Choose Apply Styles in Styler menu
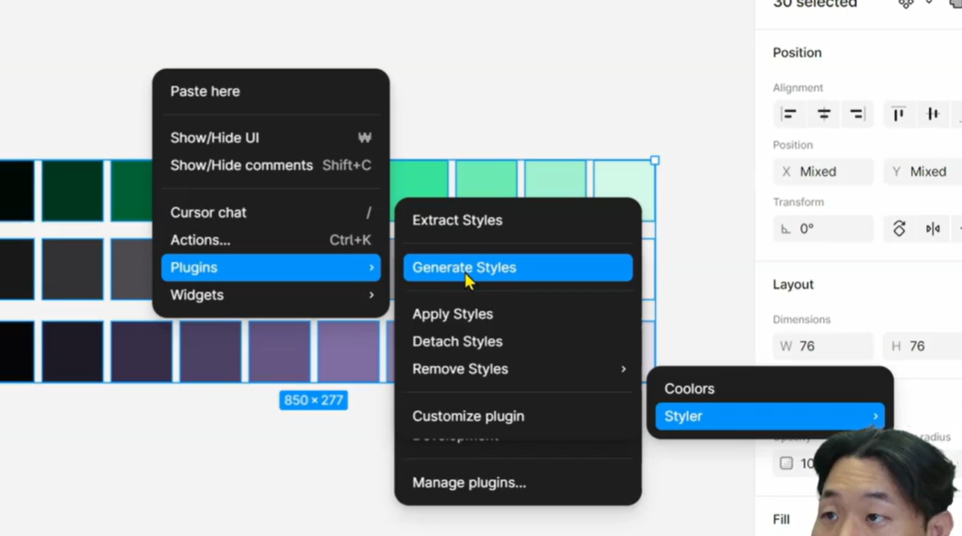Screen dimensions: 962x536 (518, 315)
